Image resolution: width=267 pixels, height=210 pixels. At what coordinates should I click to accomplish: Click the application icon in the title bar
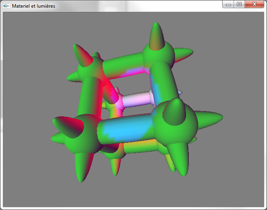pyautogui.click(x=7, y=6)
